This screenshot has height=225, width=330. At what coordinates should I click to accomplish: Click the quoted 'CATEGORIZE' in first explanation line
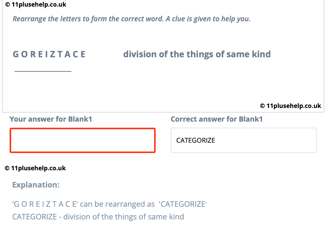(x=183, y=204)
